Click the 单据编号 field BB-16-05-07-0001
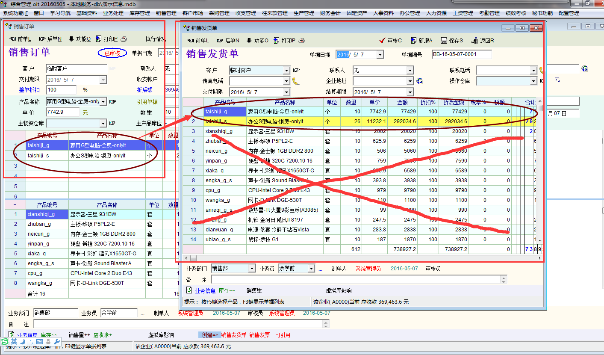This screenshot has height=355, width=604. (461, 54)
